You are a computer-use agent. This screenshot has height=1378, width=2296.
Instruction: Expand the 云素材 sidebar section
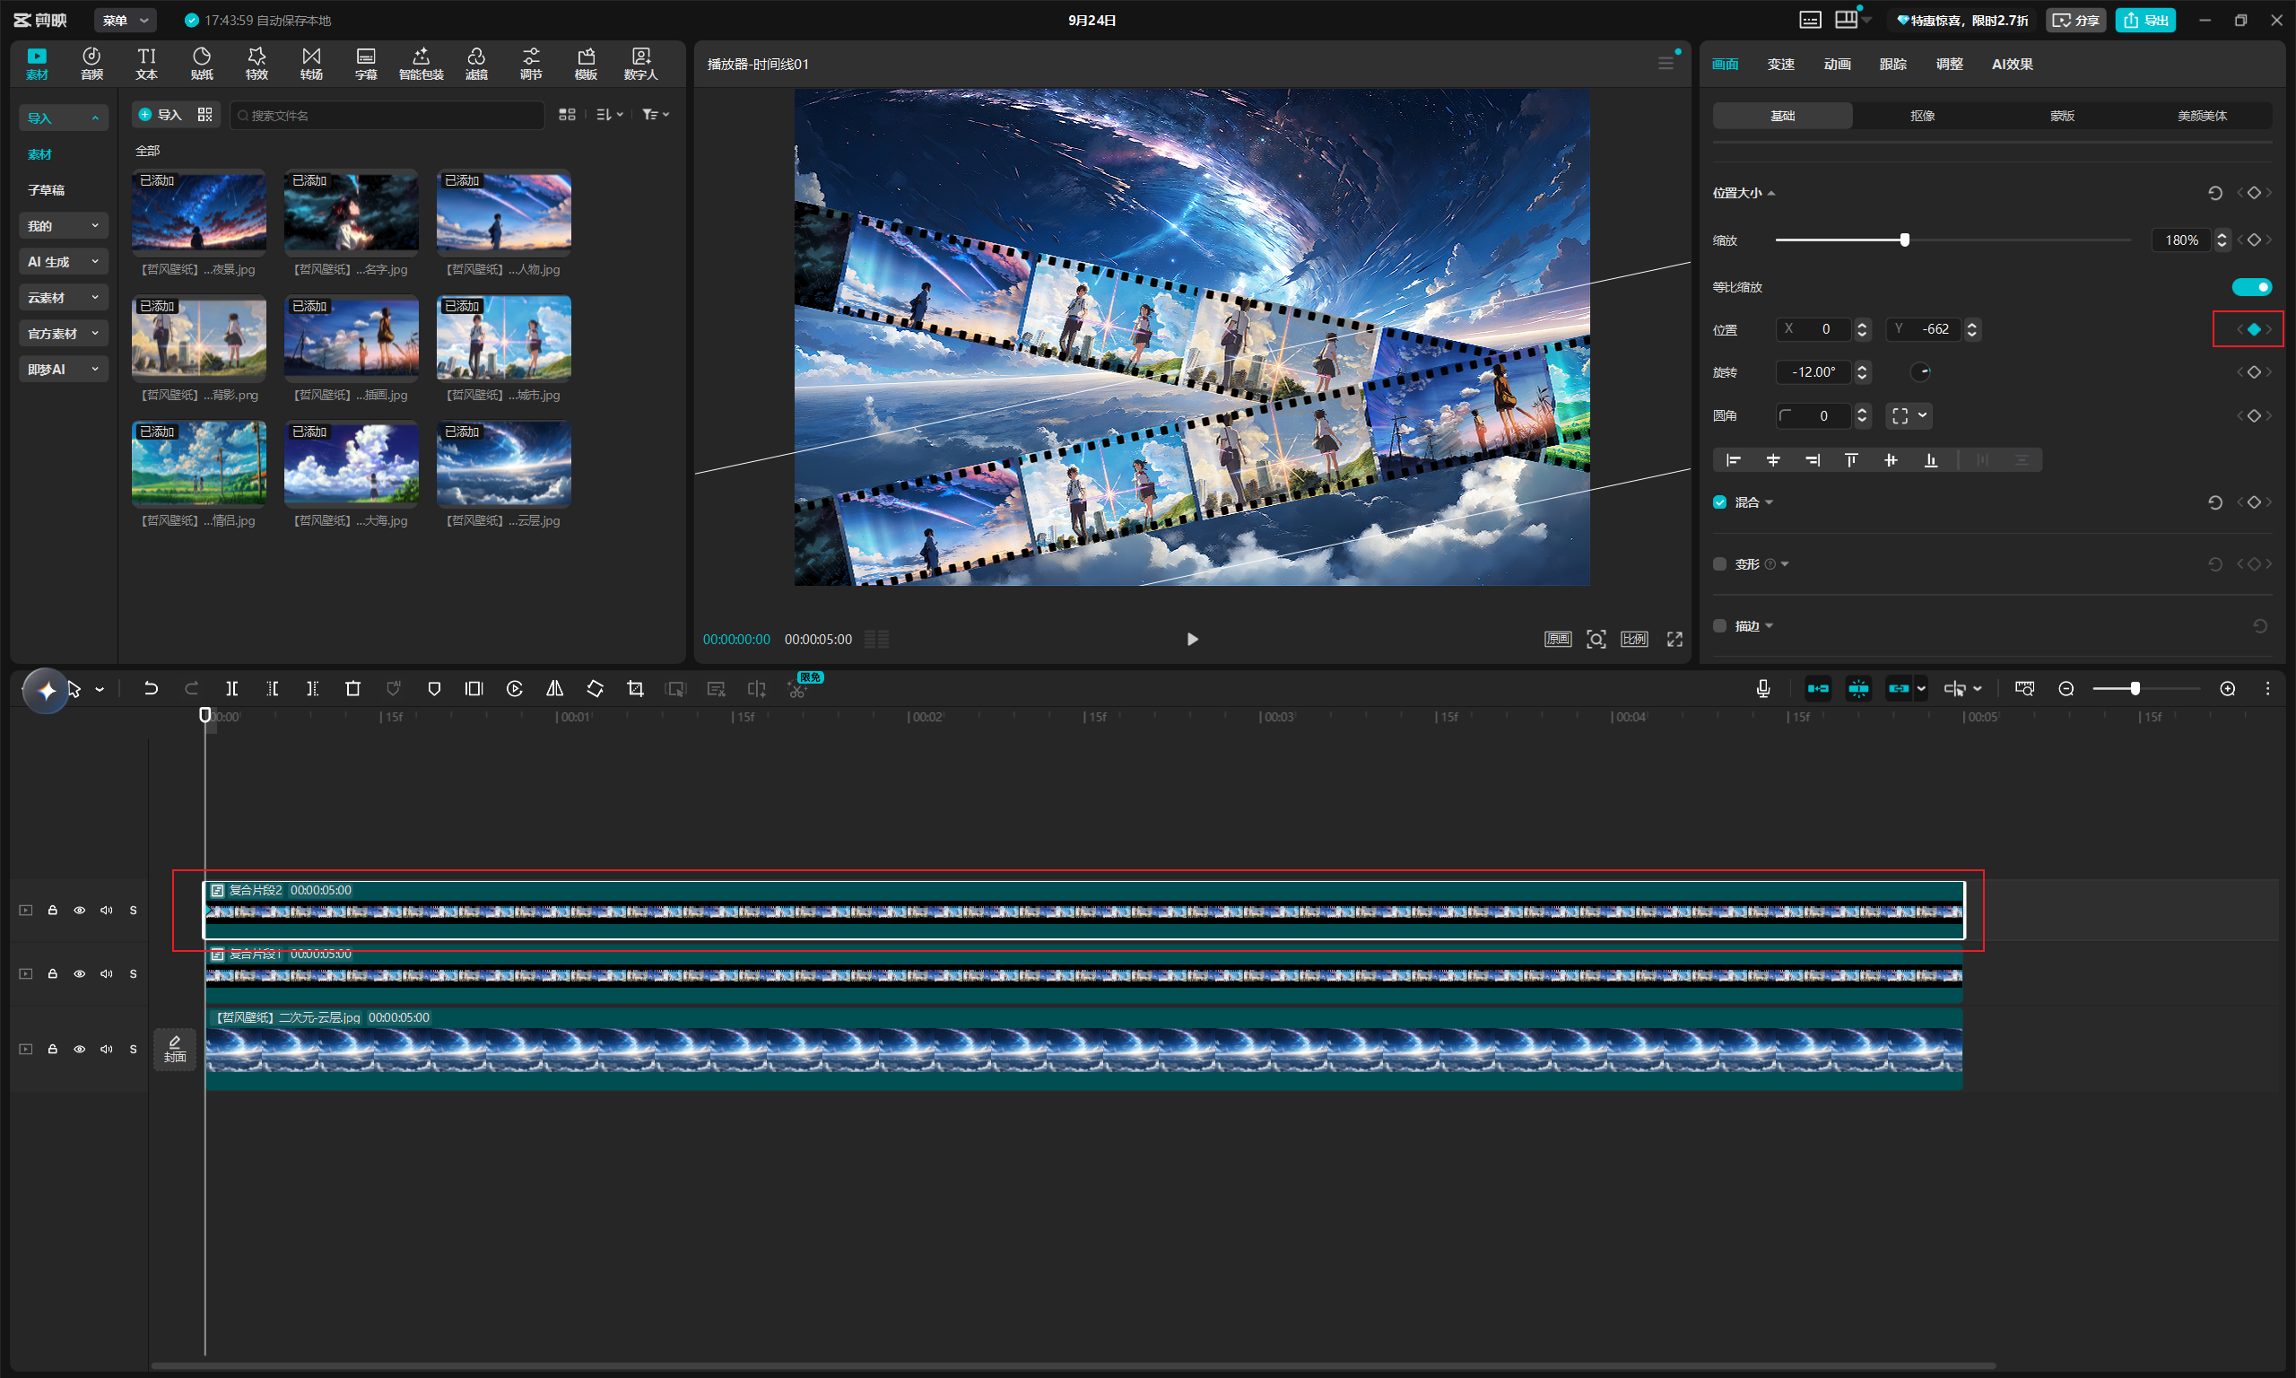click(x=63, y=298)
